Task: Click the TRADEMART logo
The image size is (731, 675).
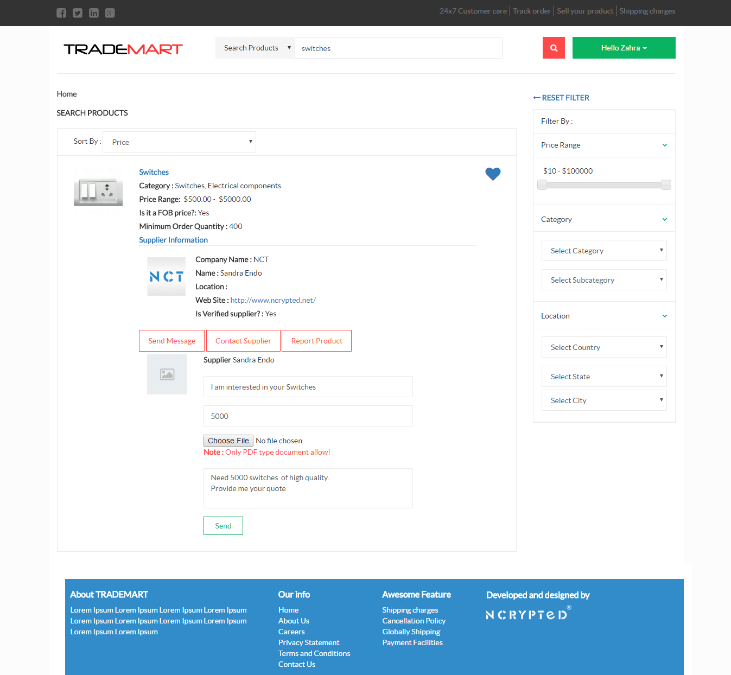Action: [123, 49]
